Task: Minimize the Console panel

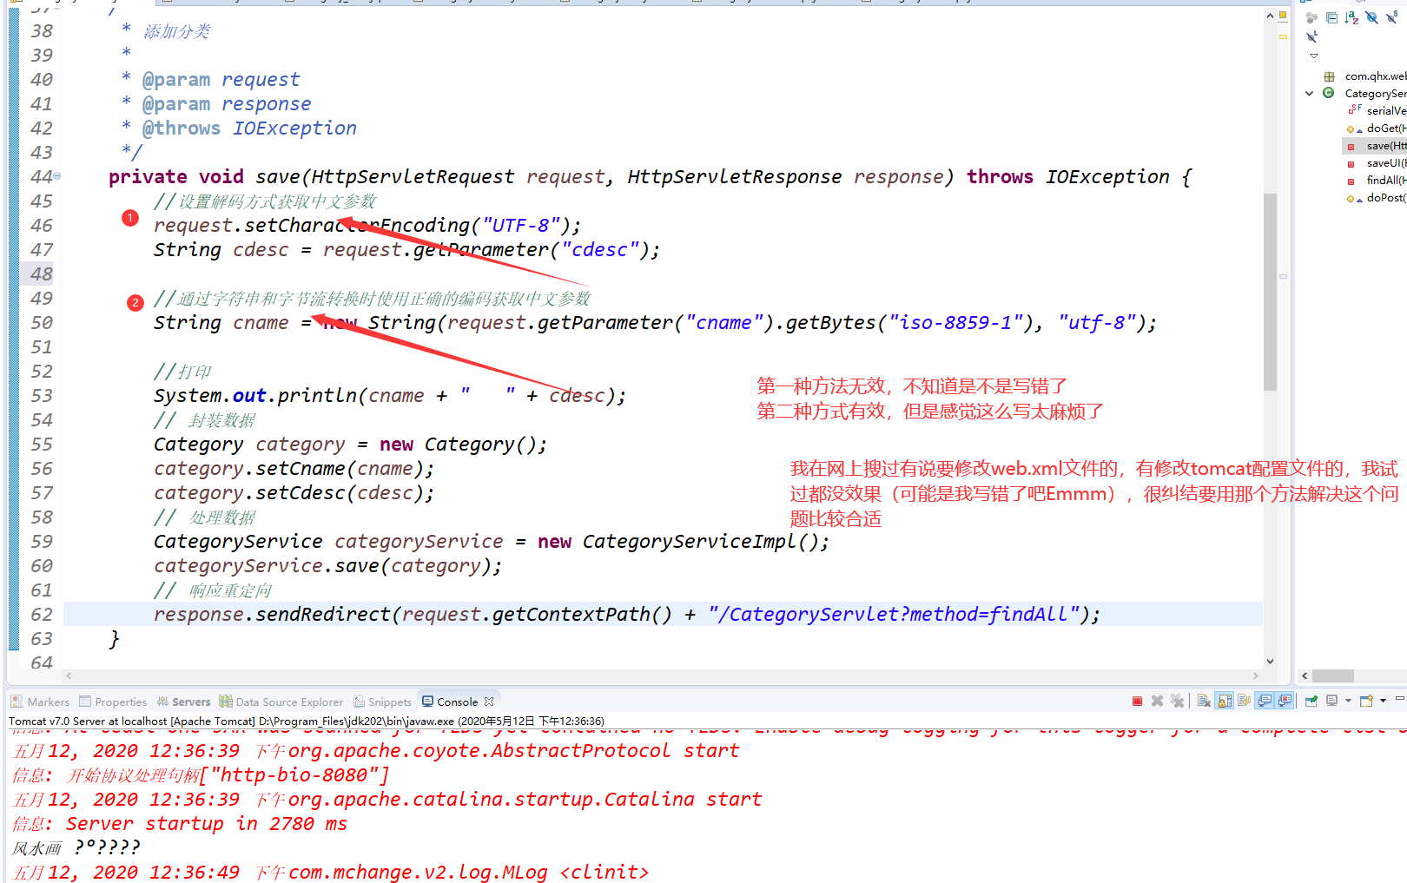Action: (1399, 699)
